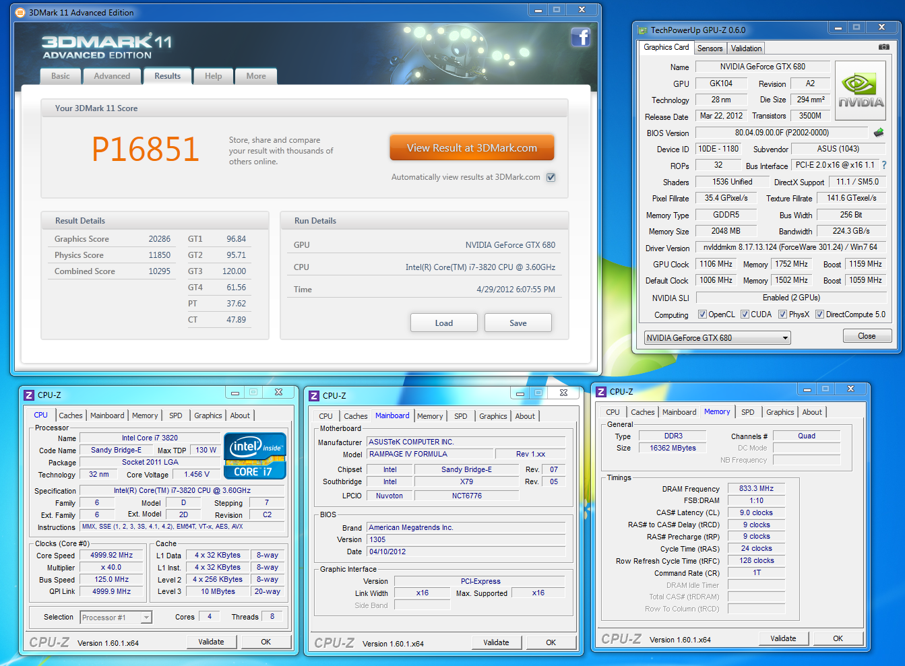The width and height of the screenshot is (905, 666).
Task: Click the Model value RAMPAGE IV FORMULA
Action: (430, 454)
